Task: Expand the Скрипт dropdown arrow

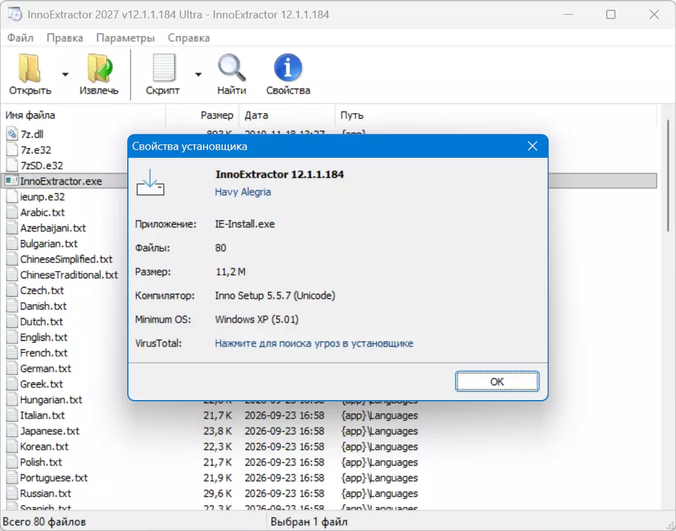Action: tap(198, 75)
